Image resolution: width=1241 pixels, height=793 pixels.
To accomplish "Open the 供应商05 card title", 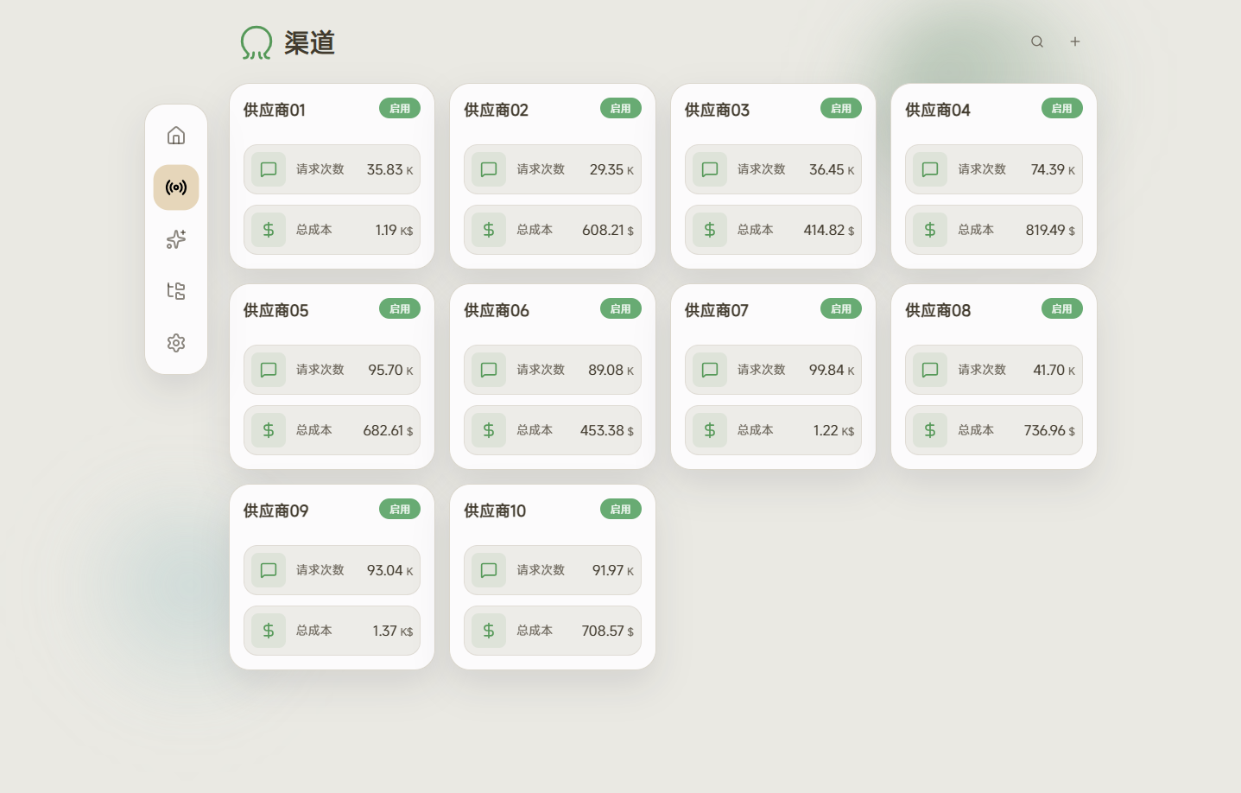I will tap(275, 310).
